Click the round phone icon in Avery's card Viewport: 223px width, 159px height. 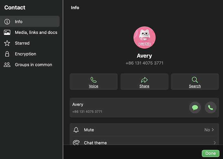click(x=211, y=108)
